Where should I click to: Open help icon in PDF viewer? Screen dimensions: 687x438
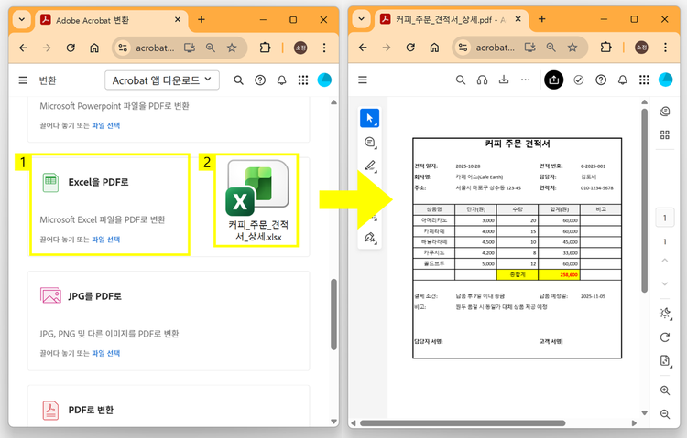coord(601,80)
